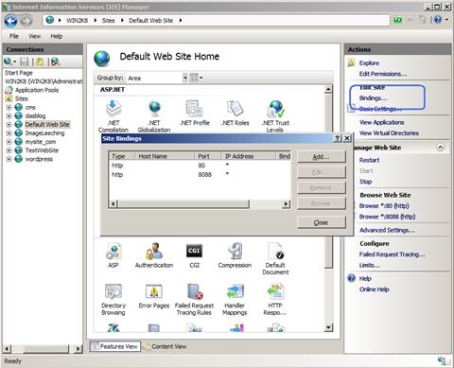Screen dimensions: 454x368
Task: Expand the TestWebSite tree node
Action: coord(9,150)
